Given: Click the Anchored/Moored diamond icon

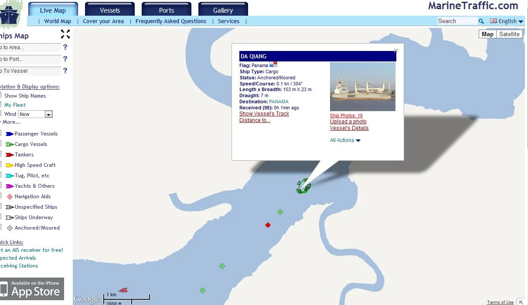Looking at the screenshot, I should (10, 228).
